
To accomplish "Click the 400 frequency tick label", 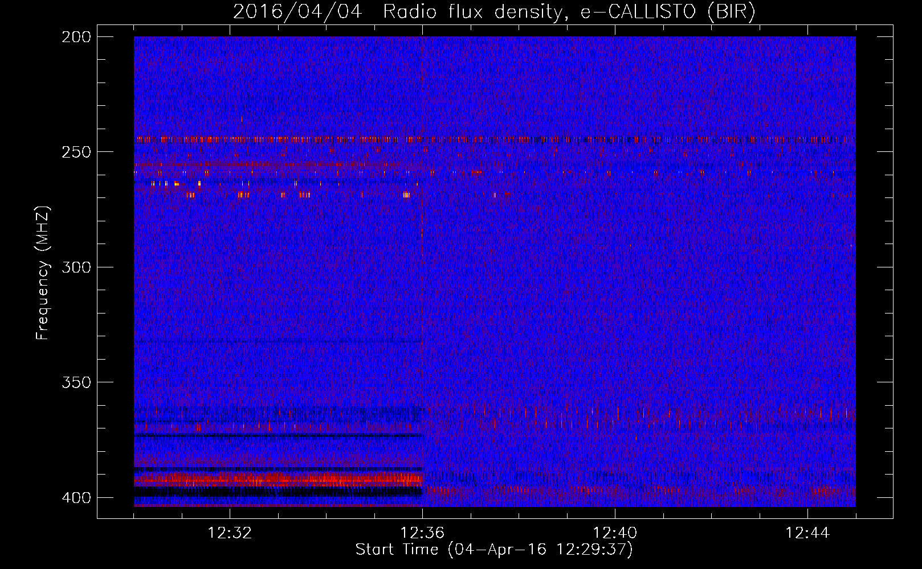I will (76, 497).
